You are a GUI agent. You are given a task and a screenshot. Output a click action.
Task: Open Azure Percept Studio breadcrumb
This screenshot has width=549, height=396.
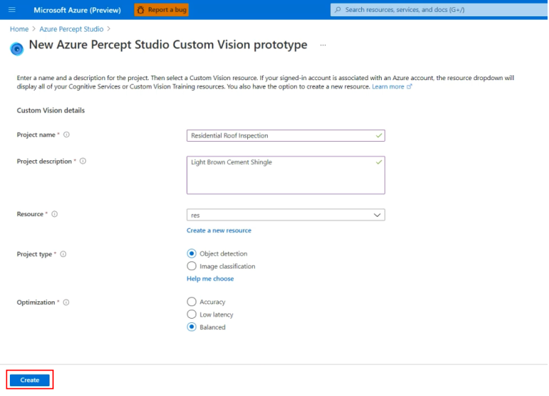pos(71,29)
